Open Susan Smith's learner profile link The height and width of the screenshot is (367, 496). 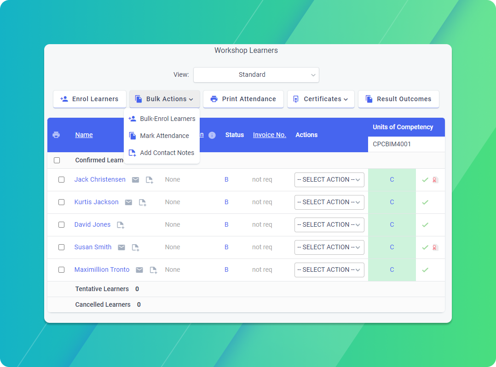pyautogui.click(x=93, y=247)
